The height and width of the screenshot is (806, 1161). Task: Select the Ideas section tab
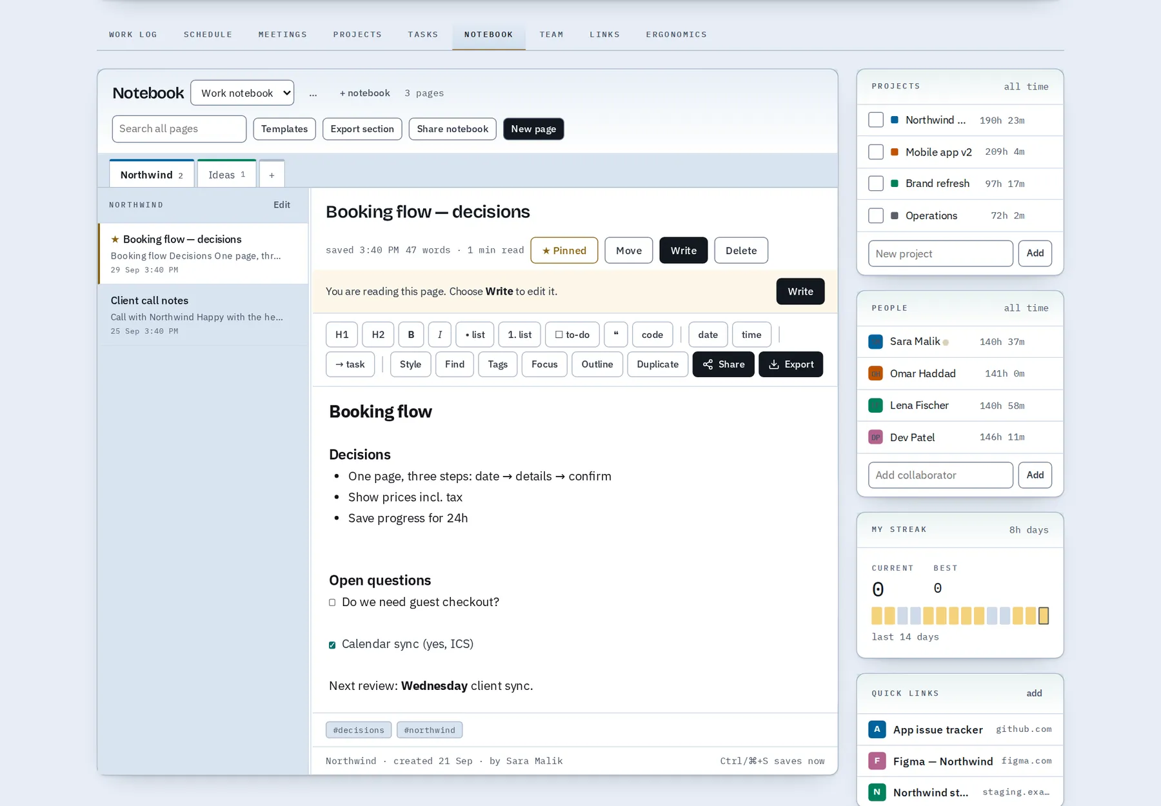pos(227,174)
